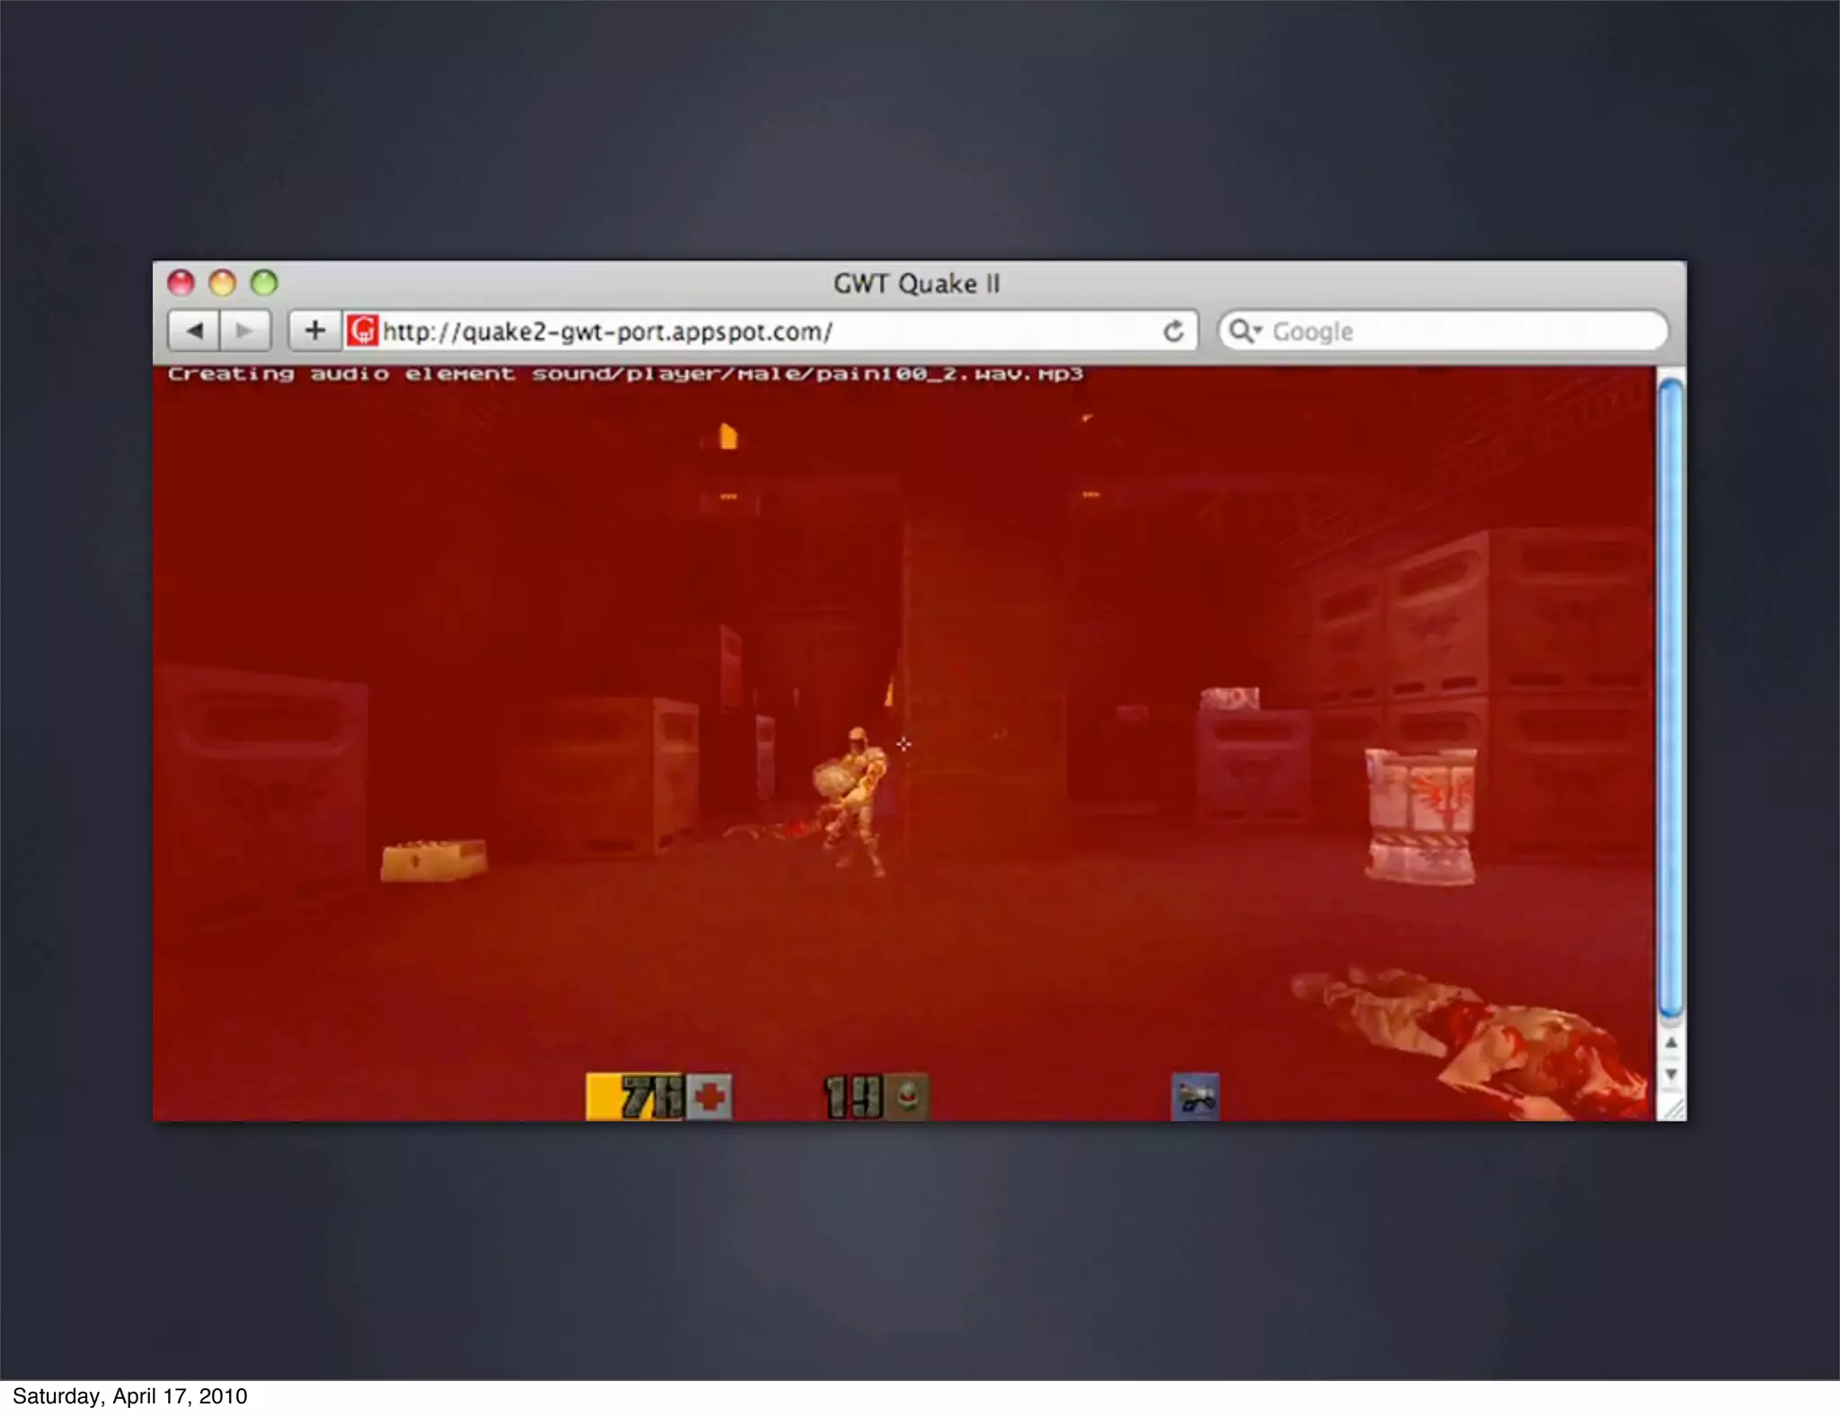The image size is (1840, 1416).
Task: Click the red Quake favicon in address bar
Action: click(363, 331)
